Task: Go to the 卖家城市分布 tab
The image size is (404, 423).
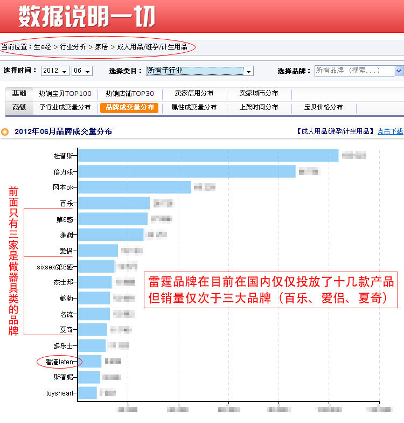Action: point(259,94)
